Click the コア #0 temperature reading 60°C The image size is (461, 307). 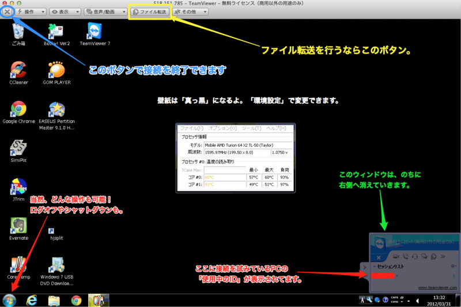(225, 177)
